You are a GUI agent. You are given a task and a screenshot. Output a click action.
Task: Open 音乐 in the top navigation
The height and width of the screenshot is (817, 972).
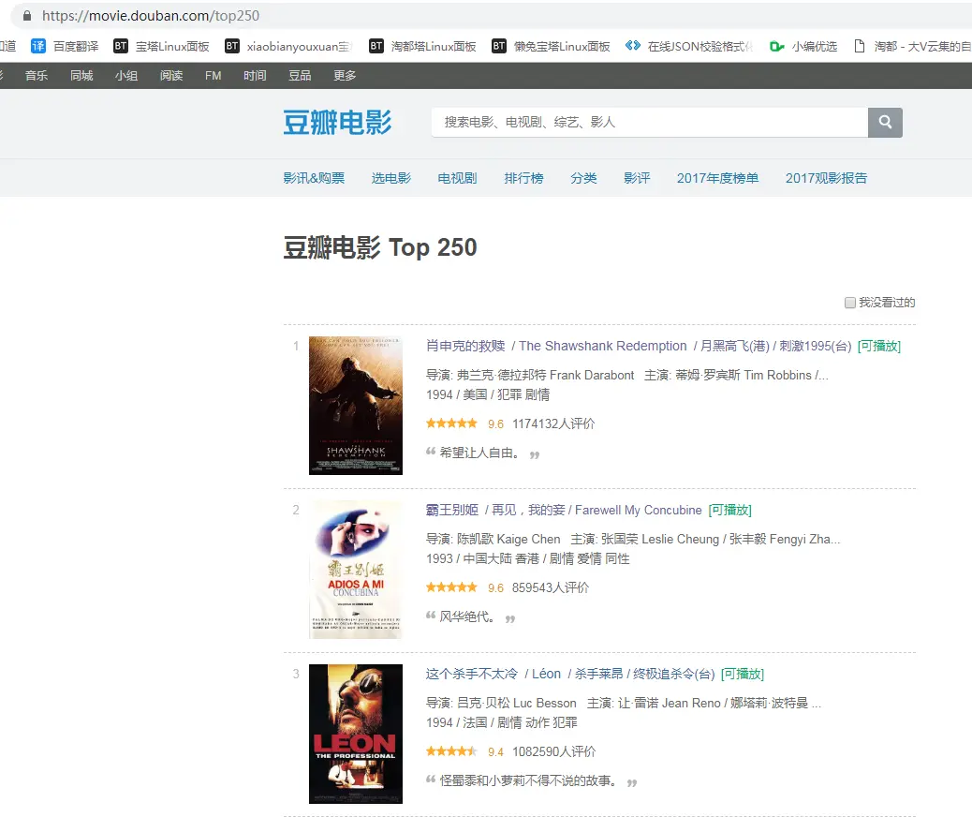point(37,75)
